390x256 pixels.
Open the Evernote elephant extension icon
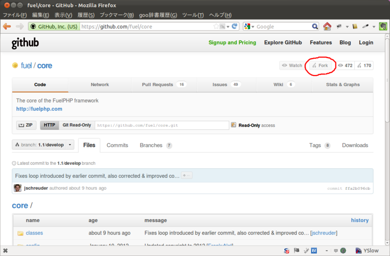383,26
